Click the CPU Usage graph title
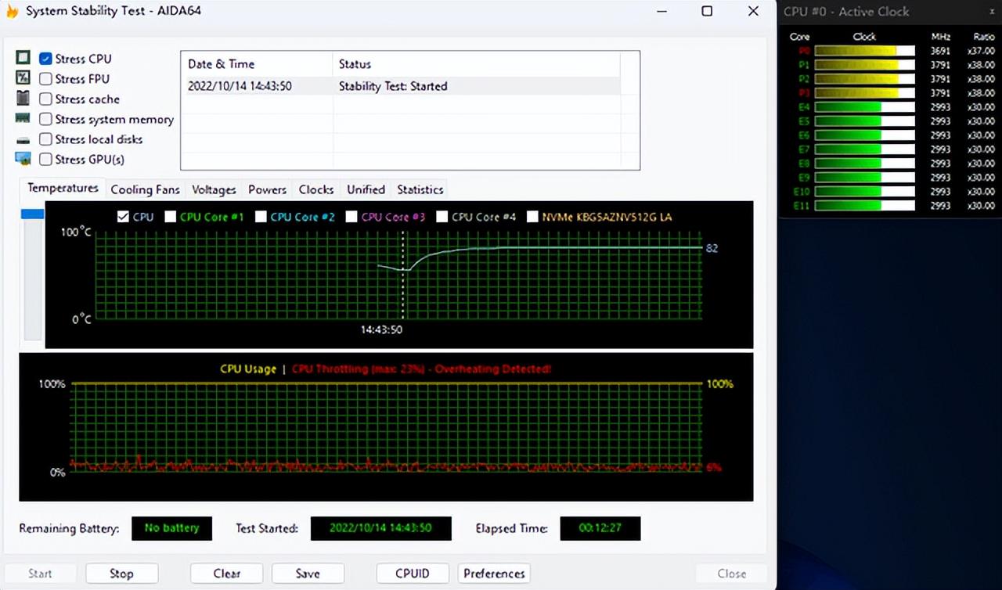 [x=248, y=369]
